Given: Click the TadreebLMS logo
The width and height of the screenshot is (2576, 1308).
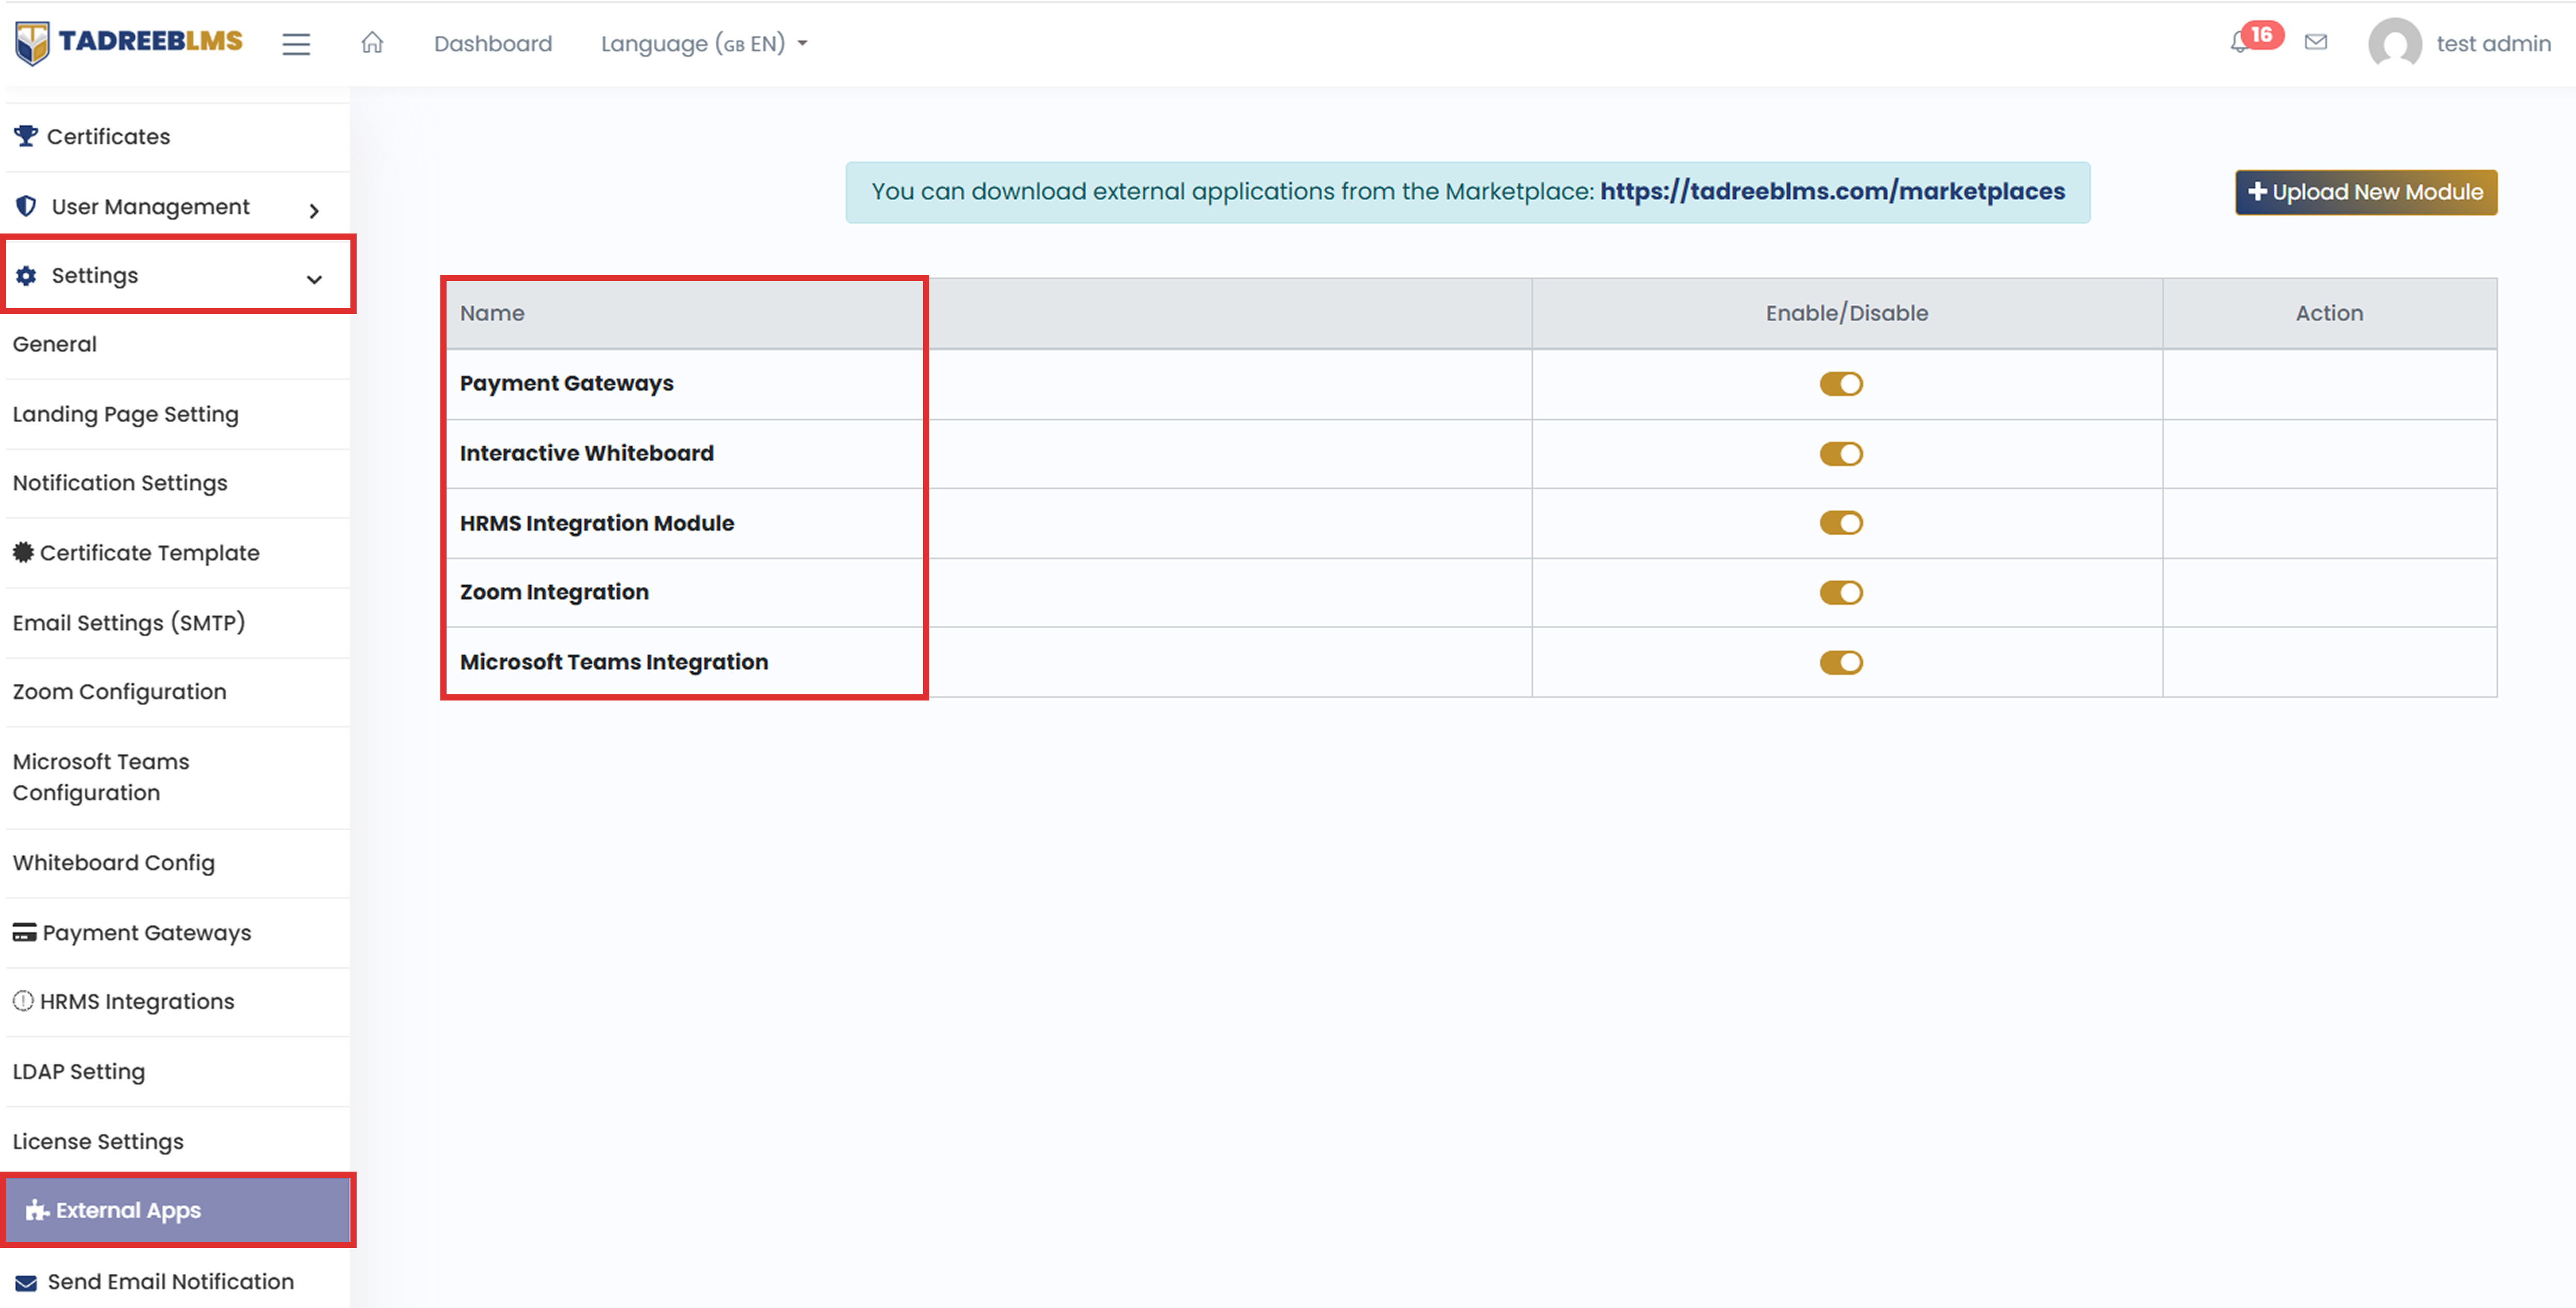Looking at the screenshot, I should pyautogui.click(x=128, y=43).
